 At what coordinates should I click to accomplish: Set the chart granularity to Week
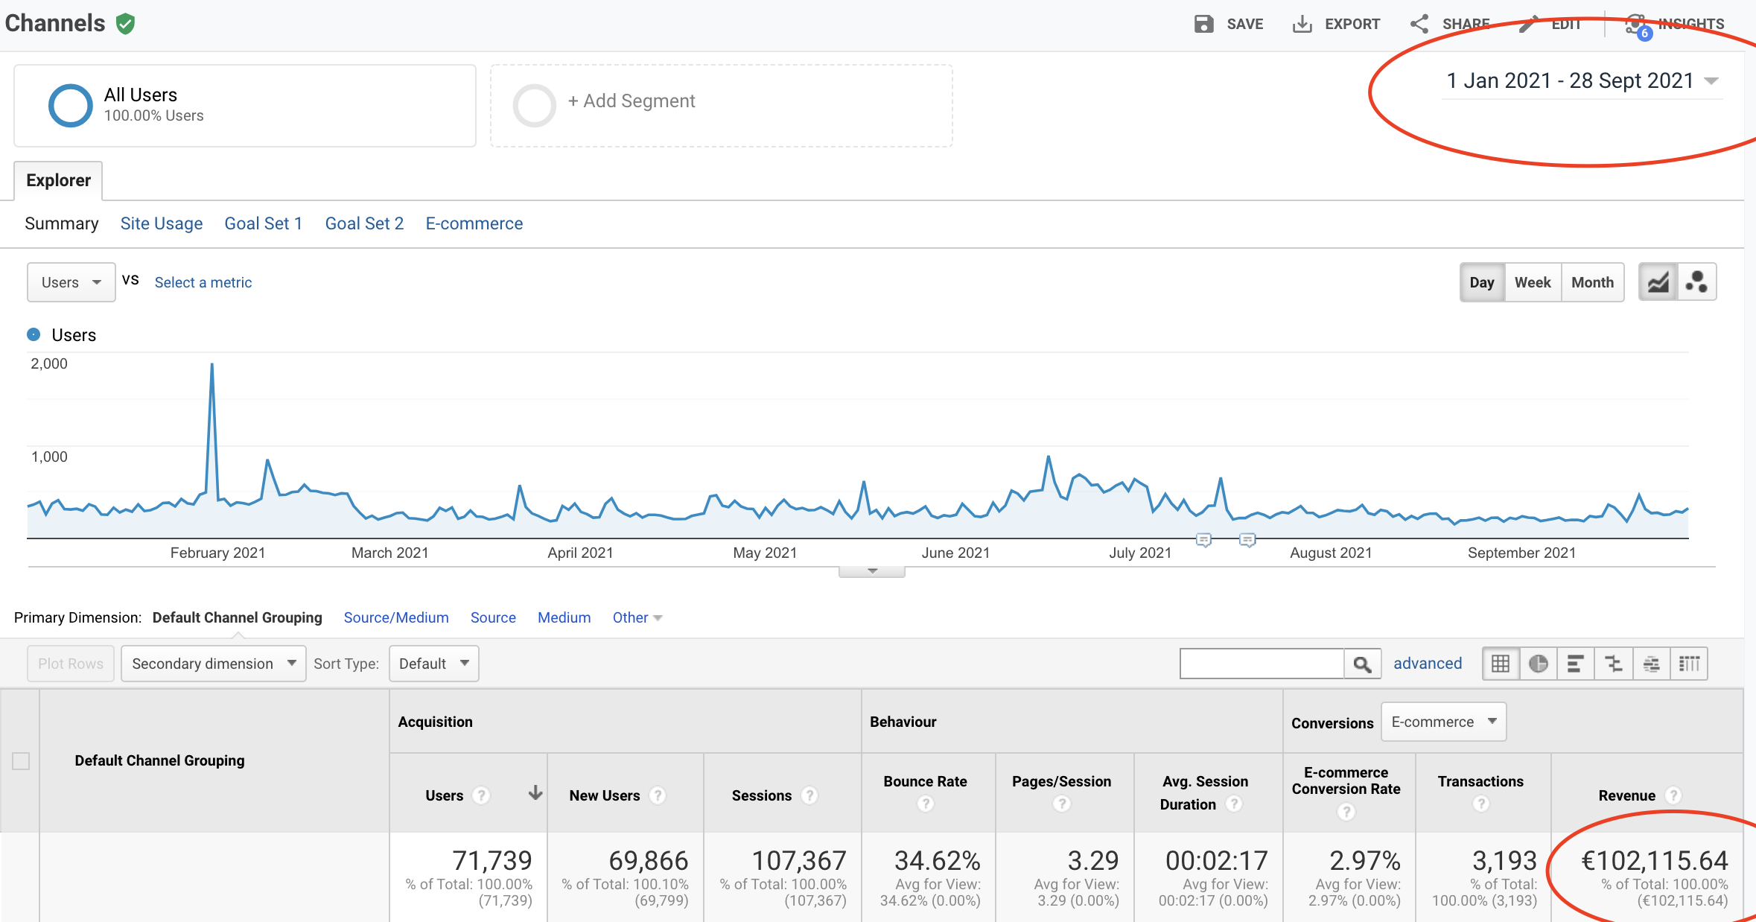1533,282
